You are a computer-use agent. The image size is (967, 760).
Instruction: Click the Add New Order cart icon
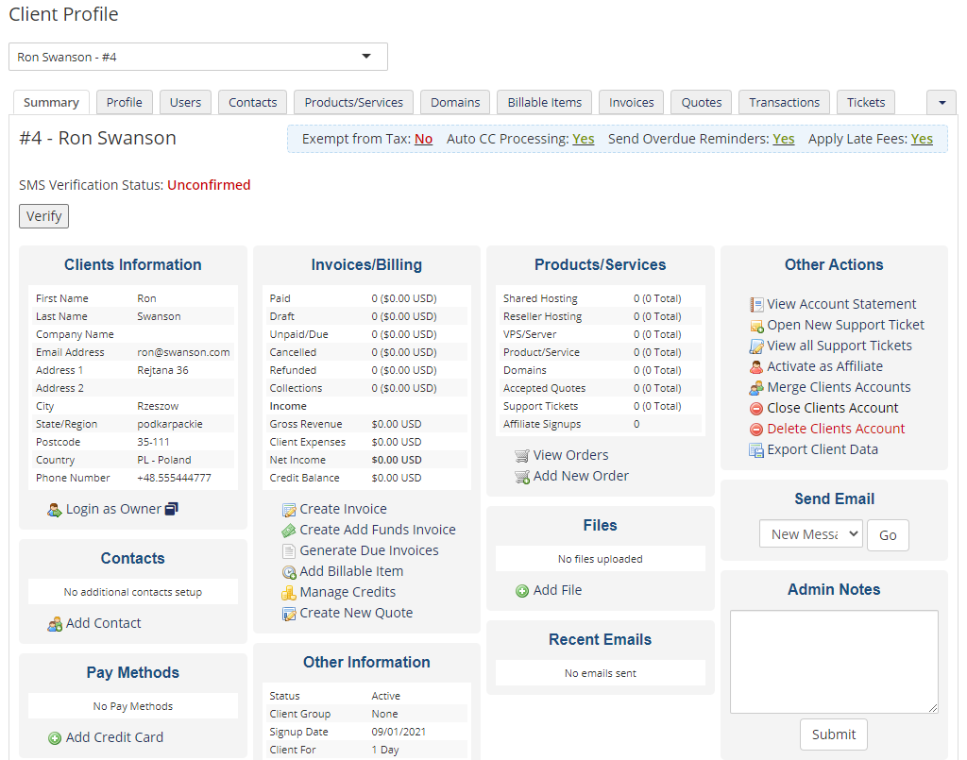521,477
